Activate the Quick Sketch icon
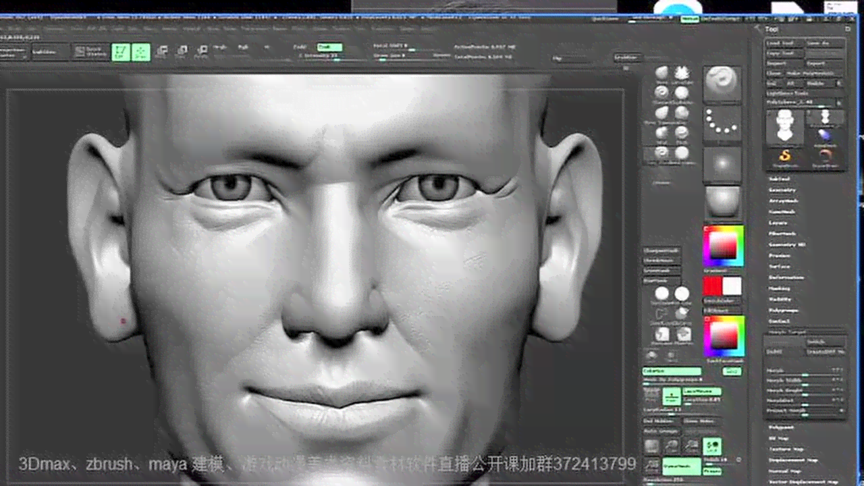This screenshot has height=486, width=864. click(x=90, y=52)
